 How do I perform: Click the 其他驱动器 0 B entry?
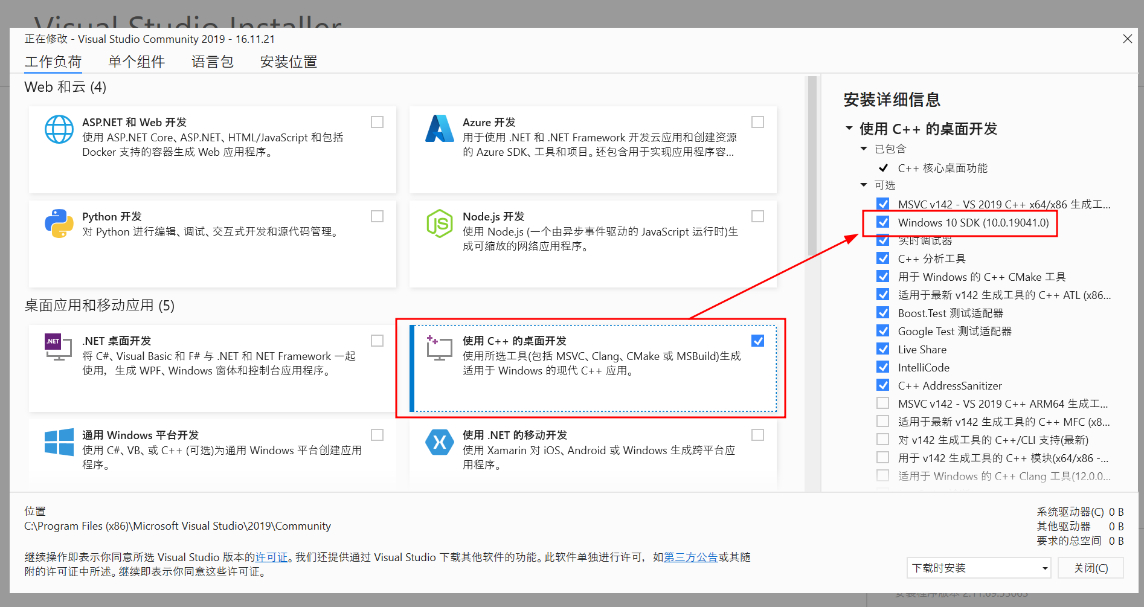point(1080,526)
